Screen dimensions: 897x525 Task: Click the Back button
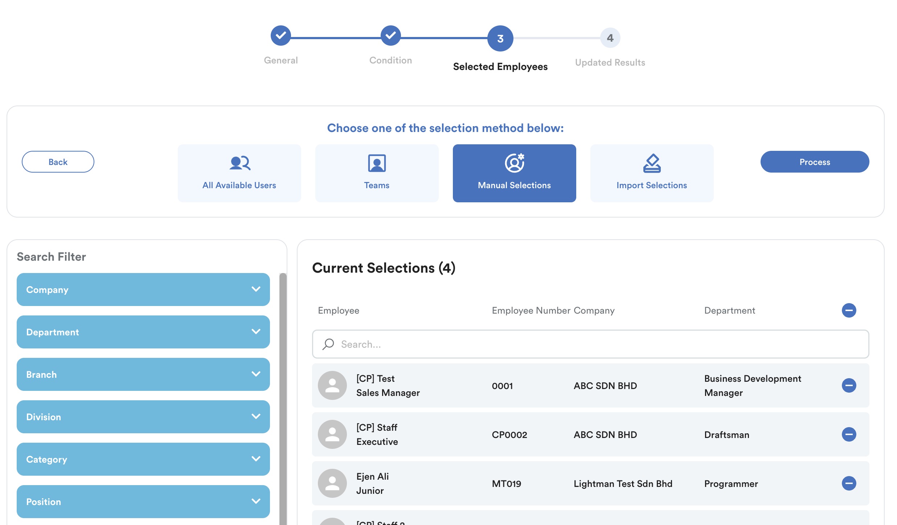[58, 162]
